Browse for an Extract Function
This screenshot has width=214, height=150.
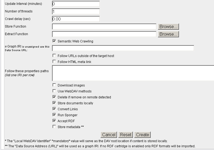point(168,34)
